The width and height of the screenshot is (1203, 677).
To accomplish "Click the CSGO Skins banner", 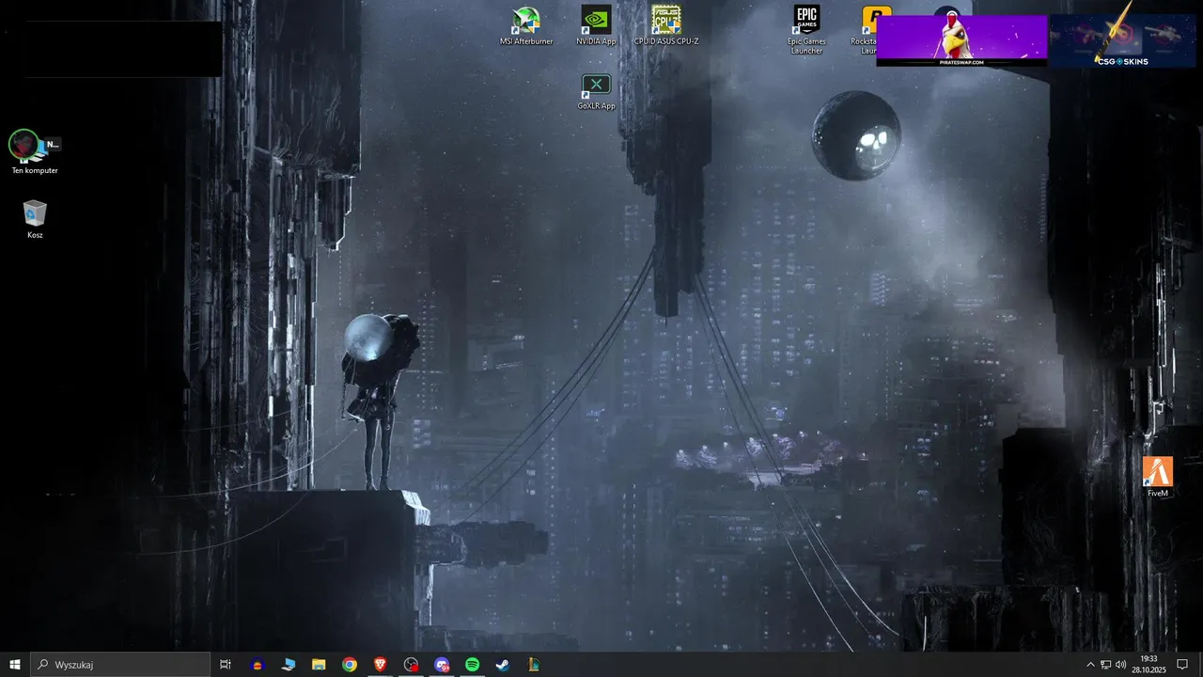I will tap(1122, 40).
